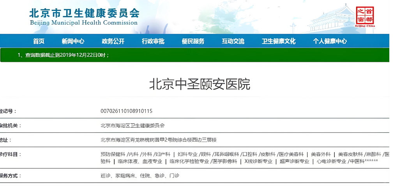Go to the 政务公开 menu
394x186 pixels.
[x=113, y=41]
